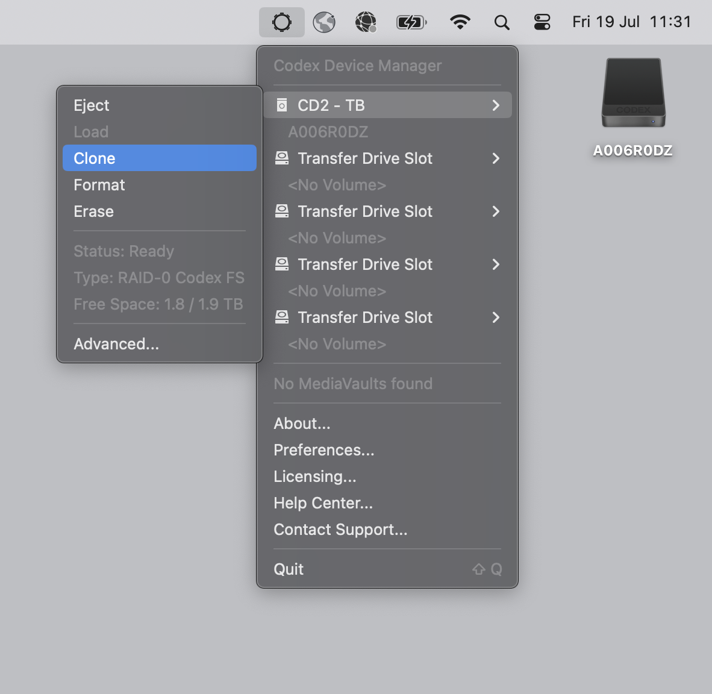This screenshot has height=694, width=712.
Task: Open Help Center... in Codex menu
Action: tap(387, 503)
